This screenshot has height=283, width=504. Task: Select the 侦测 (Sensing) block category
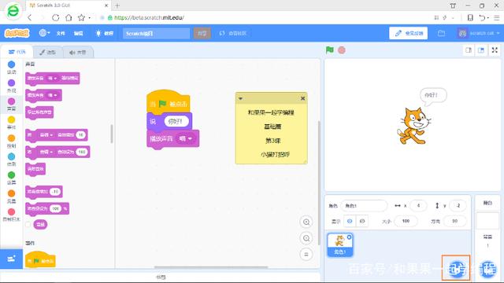click(x=11, y=160)
